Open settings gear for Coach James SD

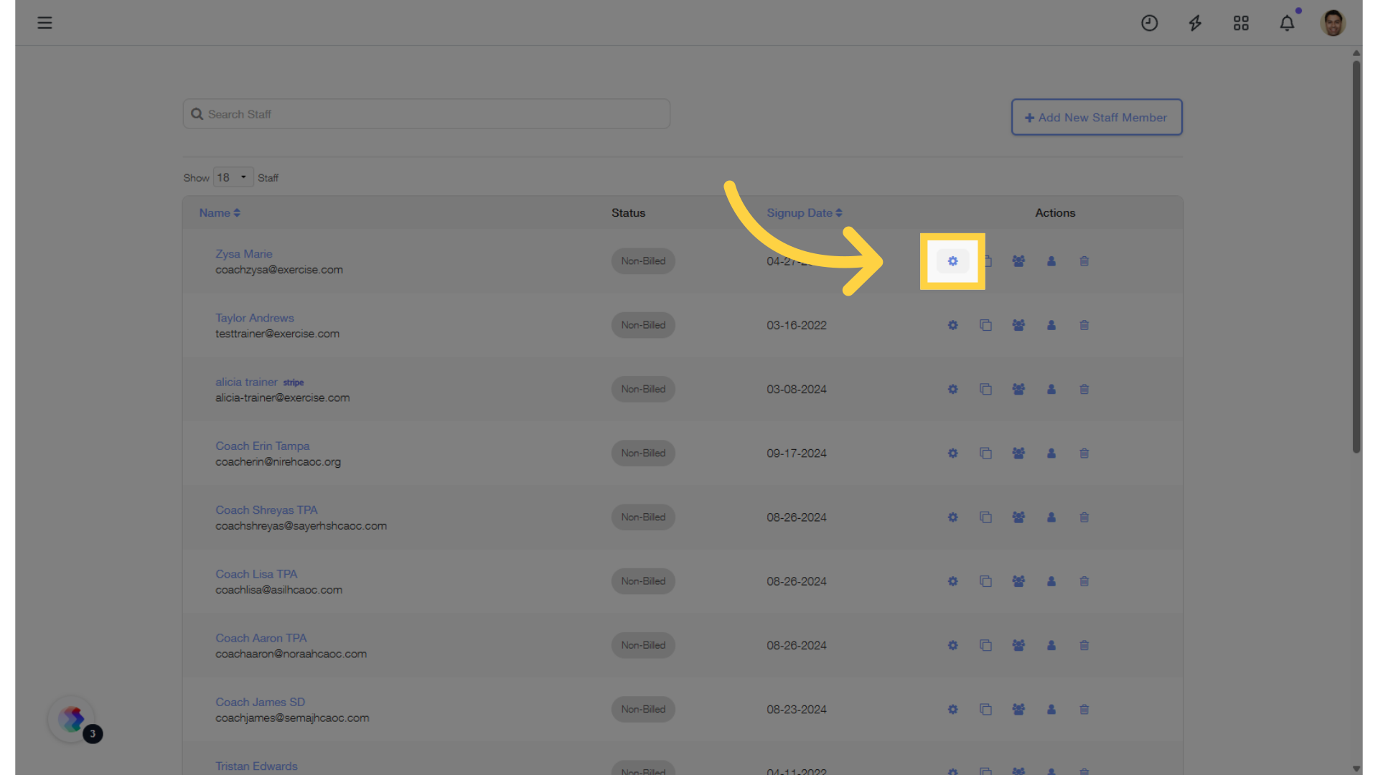point(952,709)
